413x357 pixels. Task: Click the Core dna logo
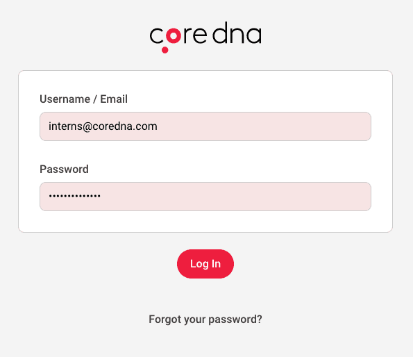[205, 37]
